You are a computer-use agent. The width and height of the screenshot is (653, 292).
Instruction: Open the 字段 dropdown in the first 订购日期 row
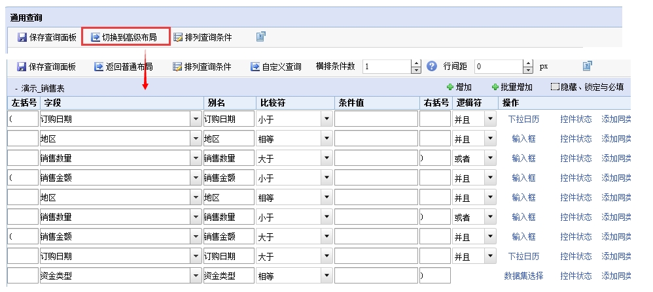[196, 119]
